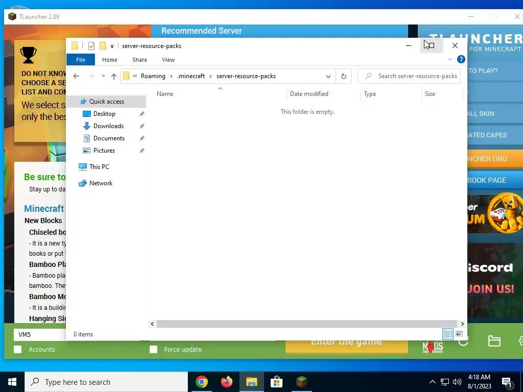Expand the Explorer ribbon chevron
523x392 pixels.
tap(449, 59)
